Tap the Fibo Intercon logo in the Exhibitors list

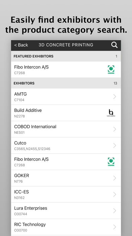(x=111, y=162)
